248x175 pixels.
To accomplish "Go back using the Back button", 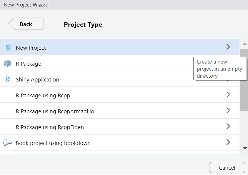I will click(26, 24).
